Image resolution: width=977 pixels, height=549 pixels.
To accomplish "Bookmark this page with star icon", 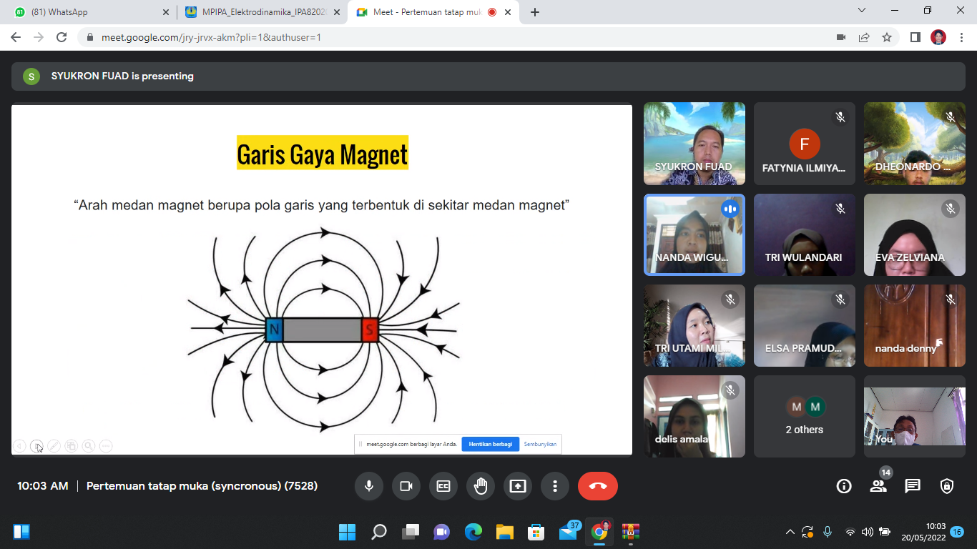I will [887, 37].
